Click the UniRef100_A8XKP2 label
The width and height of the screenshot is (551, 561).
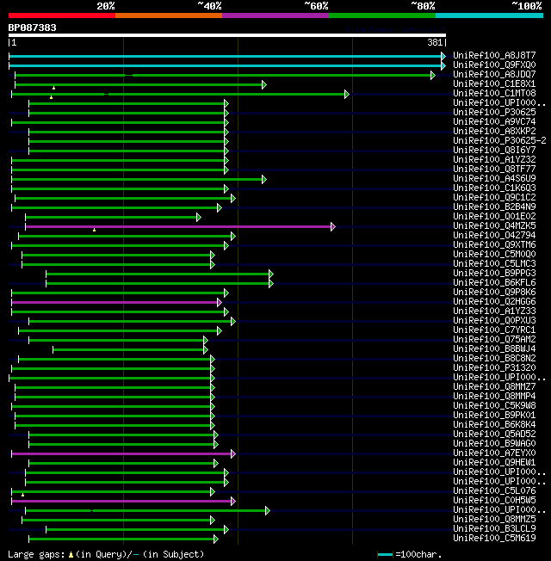coord(494,131)
